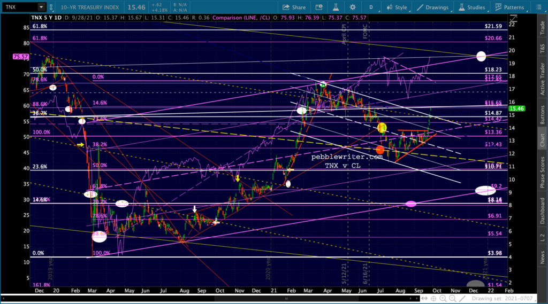548x304 pixels.
Task: Select the Chart sidebar tab
Action: click(x=543, y=140)
